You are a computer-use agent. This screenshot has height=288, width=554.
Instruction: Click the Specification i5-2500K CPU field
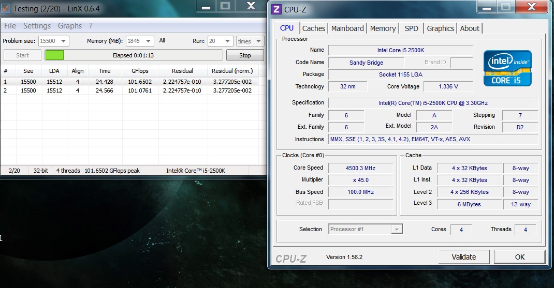pos(433,103)
